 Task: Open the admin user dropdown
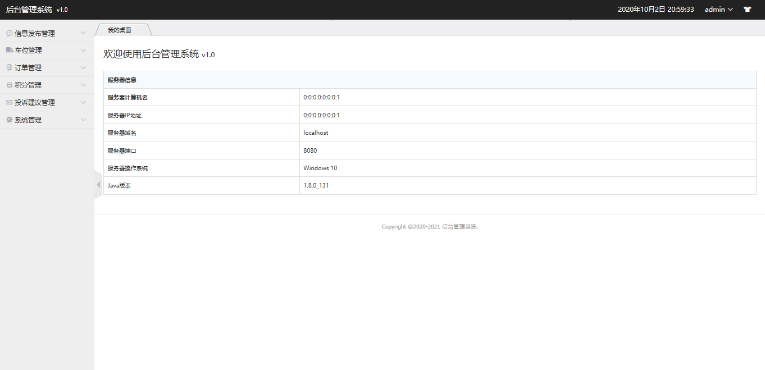coord(719,10)
